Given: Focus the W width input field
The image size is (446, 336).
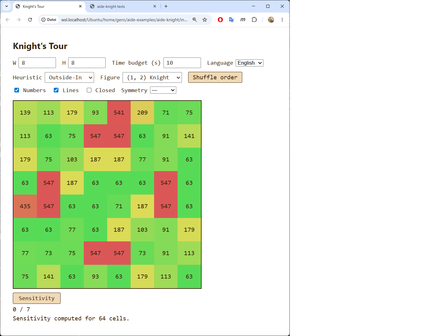Looking at the screenshot, I should pos(37,63).
